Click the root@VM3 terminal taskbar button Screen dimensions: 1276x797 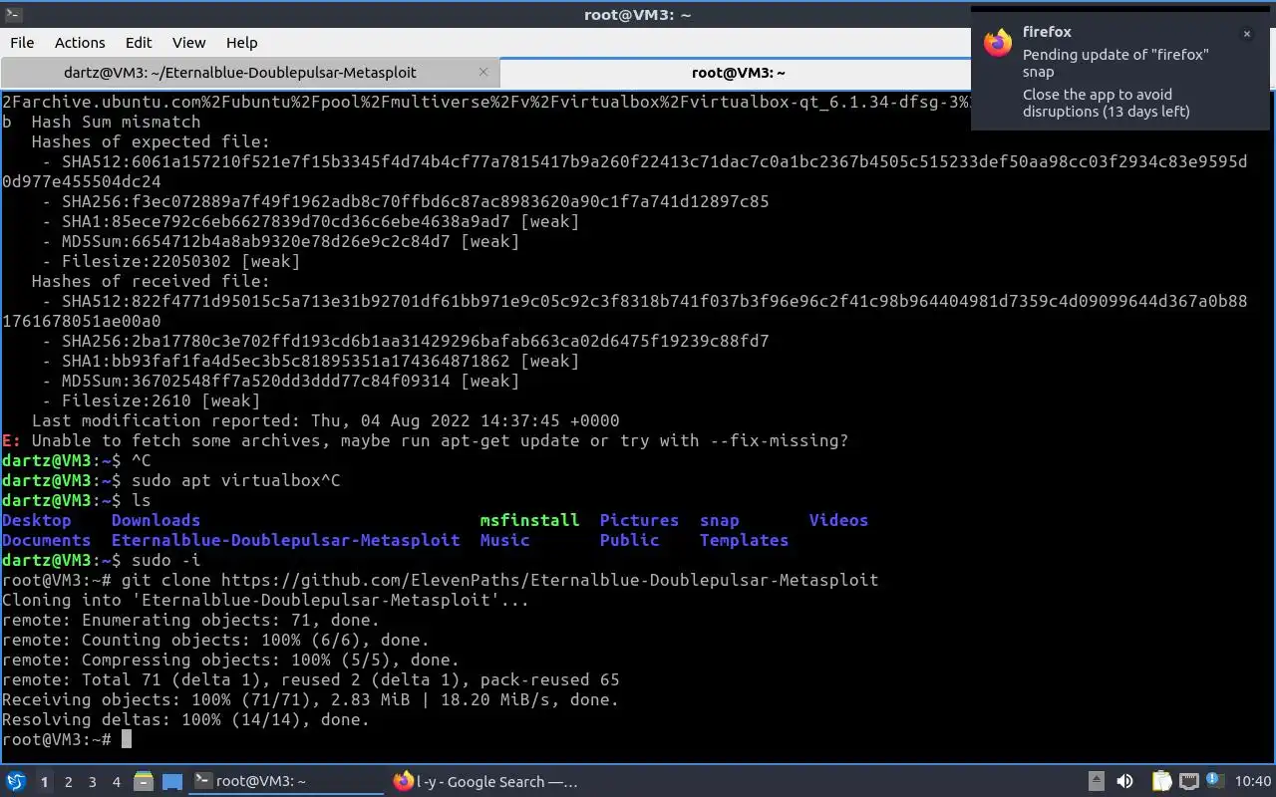click(286, 782)
